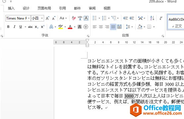Apply red font color
Image resolution: width=184 pixels, height=119 pixels.
(70, 27)
